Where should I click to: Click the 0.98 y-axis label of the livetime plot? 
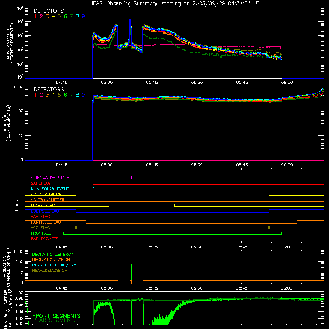[19, 299]
